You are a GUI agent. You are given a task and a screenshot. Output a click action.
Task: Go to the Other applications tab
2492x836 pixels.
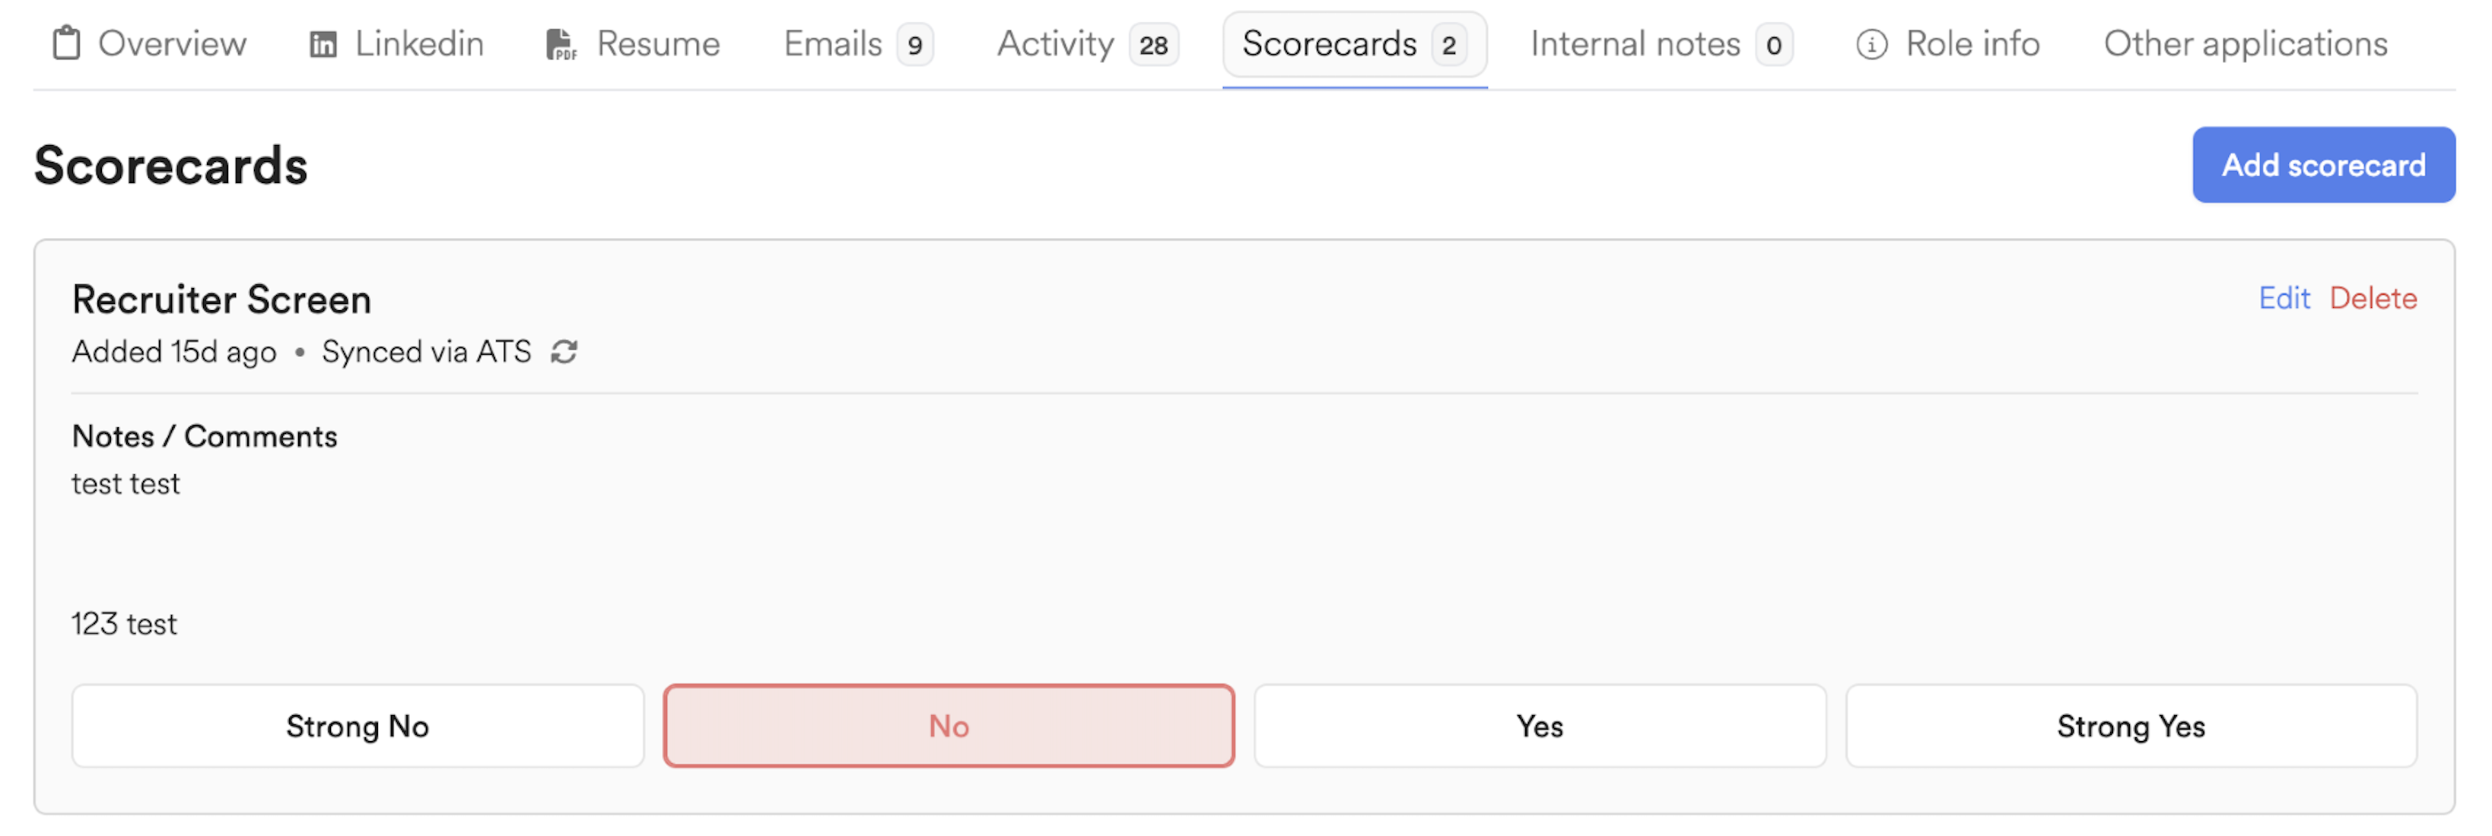[x=2246, y=44]
